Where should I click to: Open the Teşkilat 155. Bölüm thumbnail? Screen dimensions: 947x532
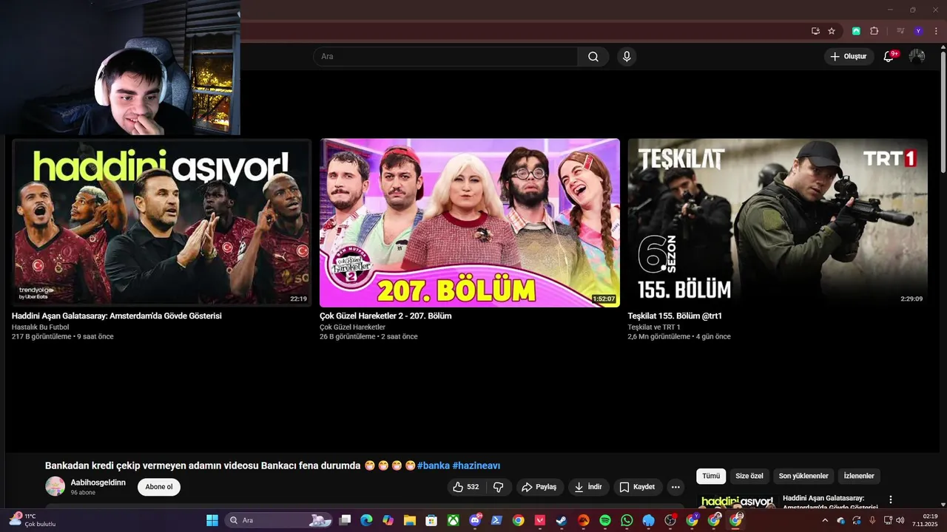pos(778,222)
